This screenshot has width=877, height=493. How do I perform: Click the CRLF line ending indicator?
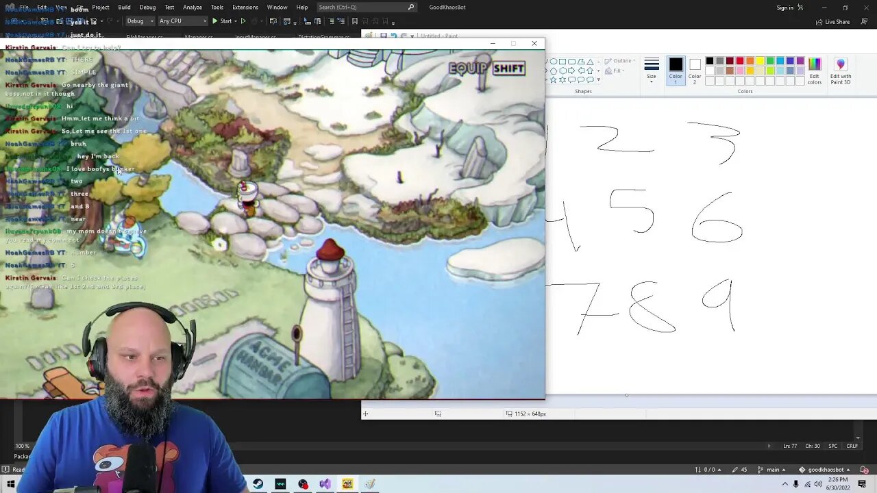point(852,446)
